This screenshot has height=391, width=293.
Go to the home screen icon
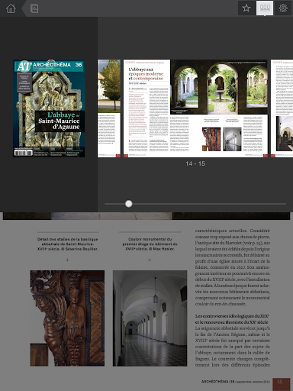click(11, 8)
